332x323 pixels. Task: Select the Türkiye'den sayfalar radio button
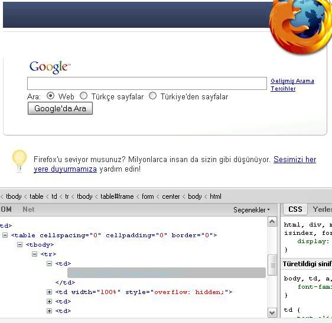pos(152,96)
